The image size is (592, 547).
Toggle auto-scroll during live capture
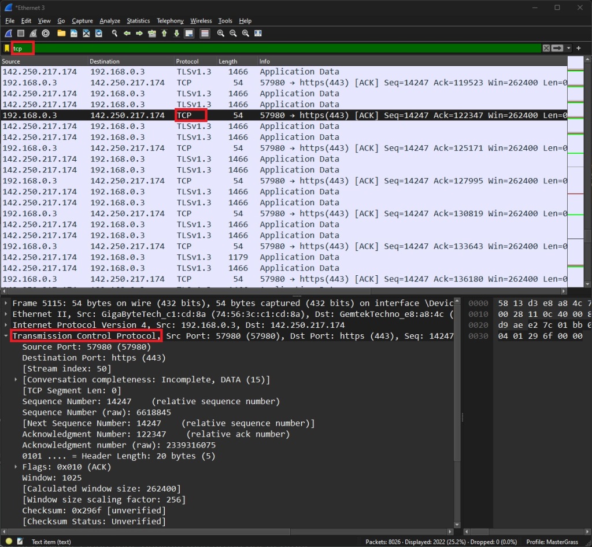[x=189, y=34]
